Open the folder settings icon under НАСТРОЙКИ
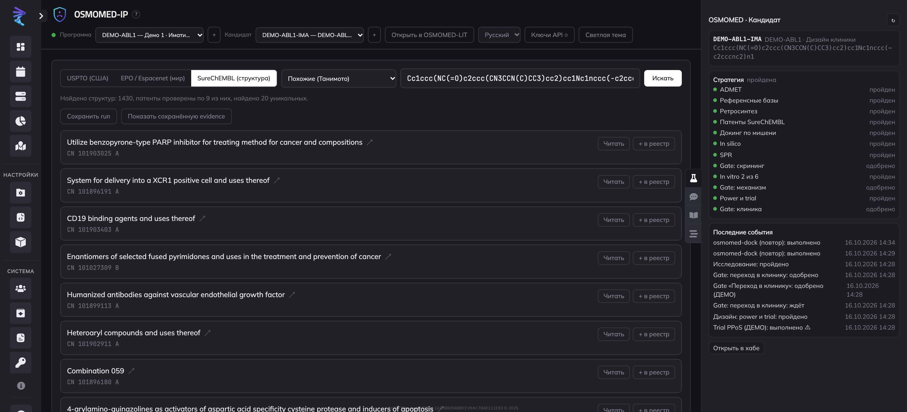907x412 pixels. 20,192
